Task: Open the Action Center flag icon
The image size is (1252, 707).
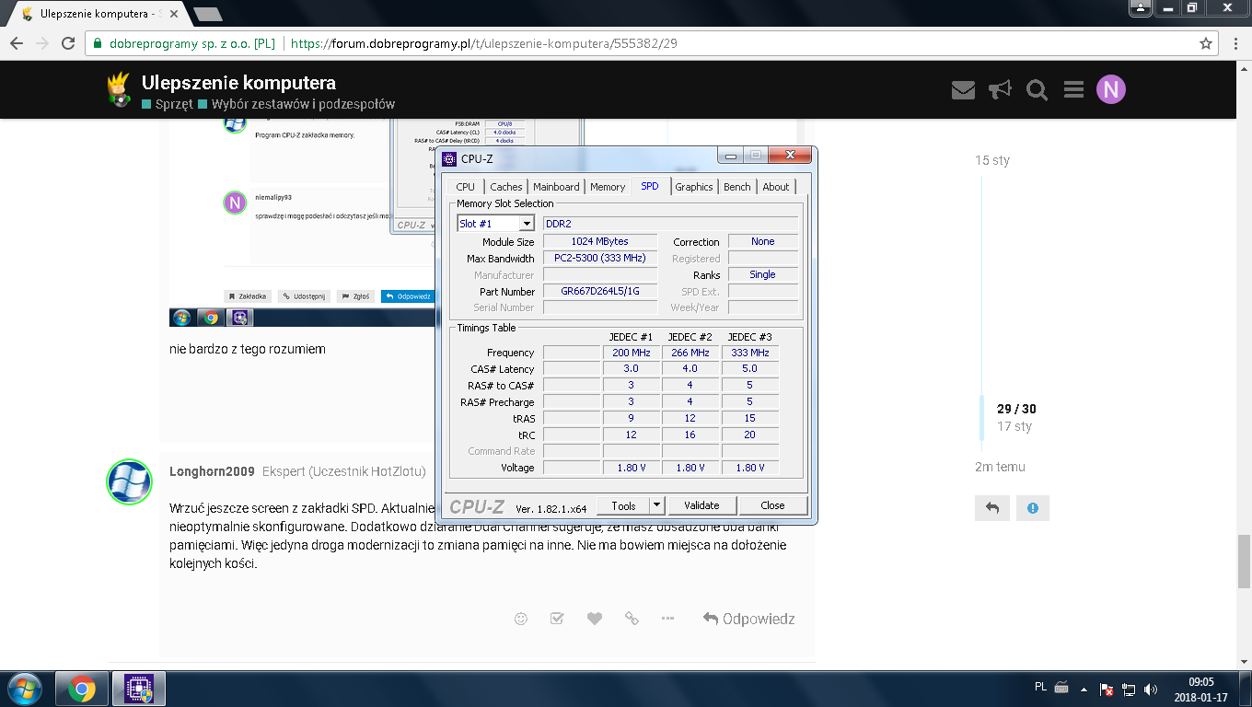Action: pos(1107,689)
